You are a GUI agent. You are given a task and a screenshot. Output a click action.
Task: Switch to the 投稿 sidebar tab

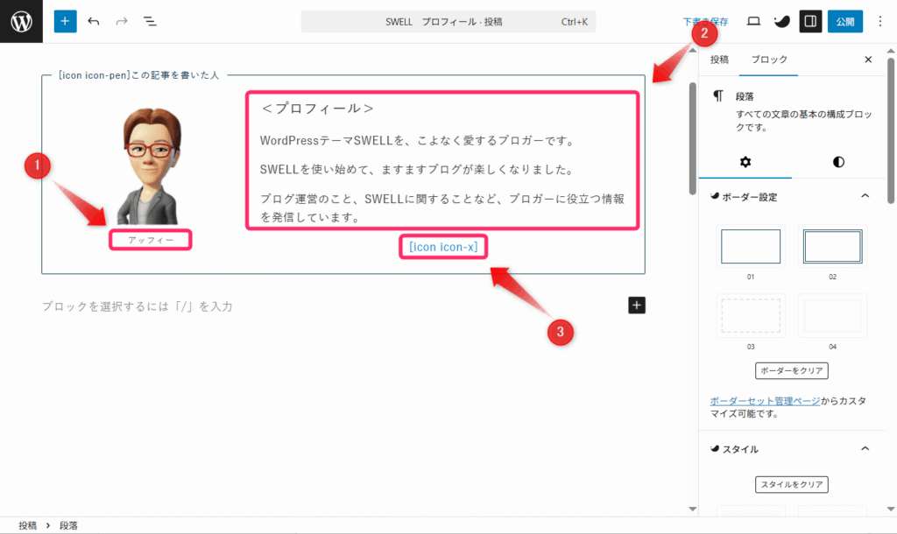720,60
